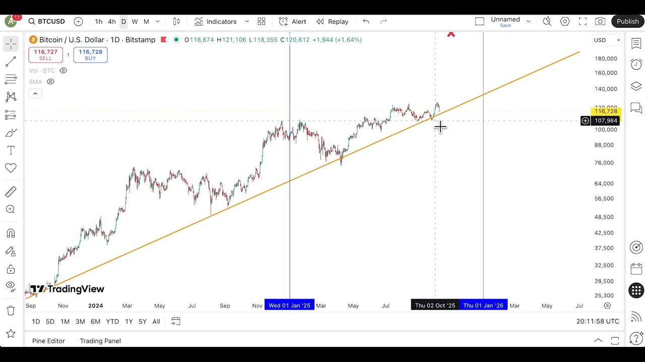This screenshot has height=362, width=645.
Task: Collapse the chart legend with the chevron
Action: click(35, 94)
